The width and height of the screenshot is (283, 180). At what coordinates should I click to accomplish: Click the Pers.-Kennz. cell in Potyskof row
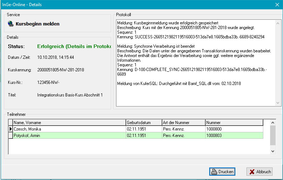point(183,136)
